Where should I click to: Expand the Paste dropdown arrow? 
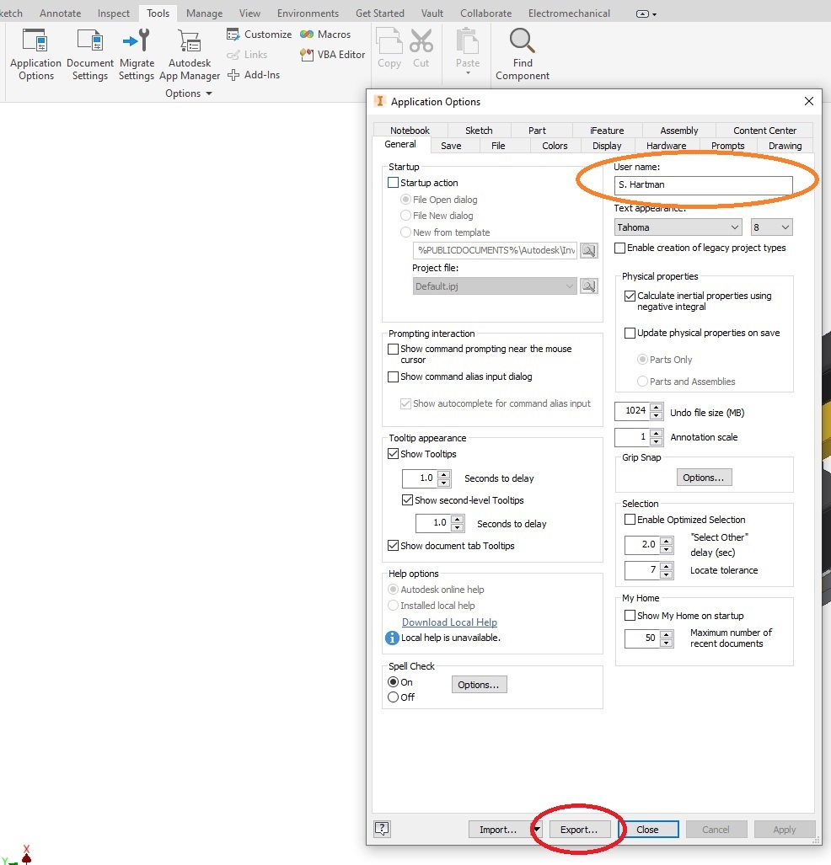469,73
